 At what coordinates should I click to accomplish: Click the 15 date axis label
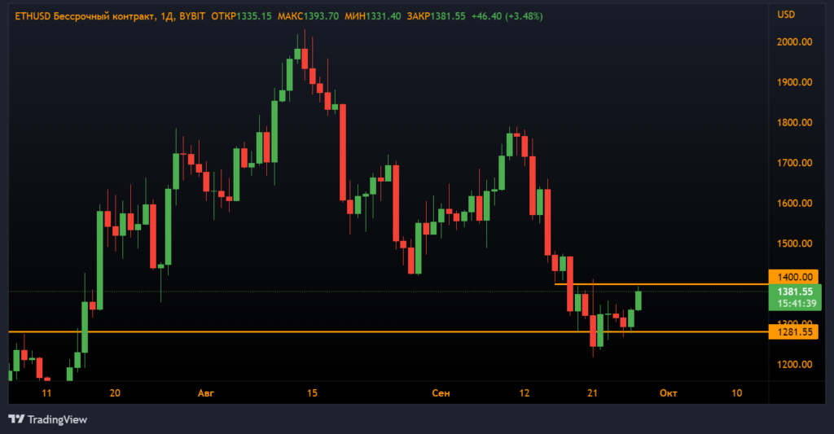click(312, 393)
